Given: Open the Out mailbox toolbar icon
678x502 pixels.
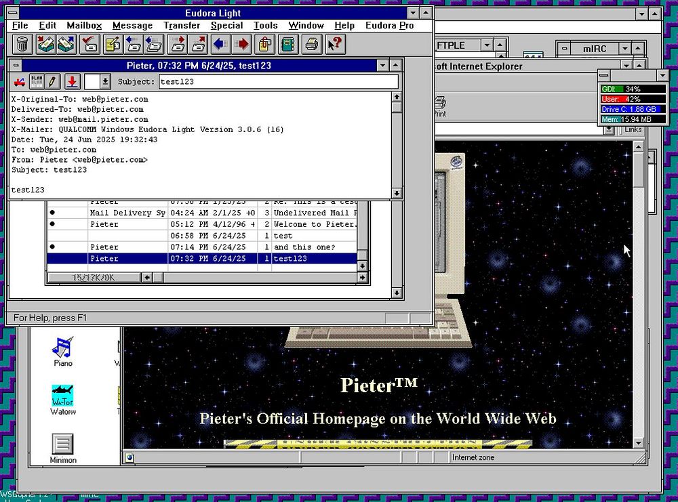Looking at the screenshot, I should click(66, 44).
